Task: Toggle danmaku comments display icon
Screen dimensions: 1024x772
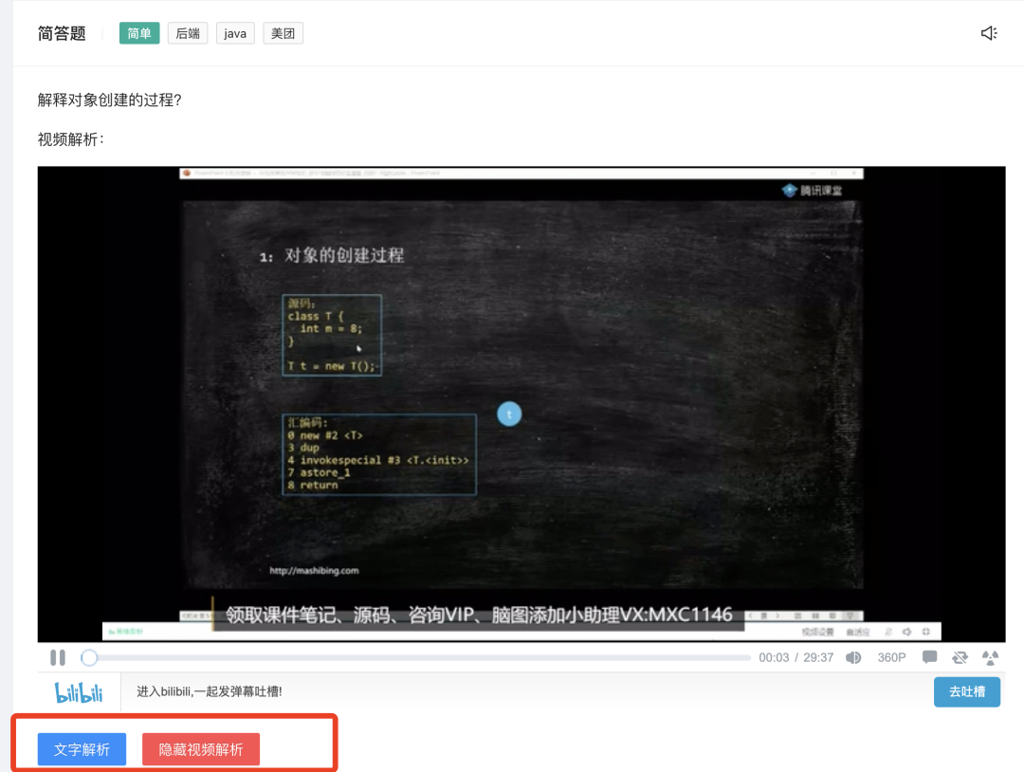Action: (x=929, y=657)
